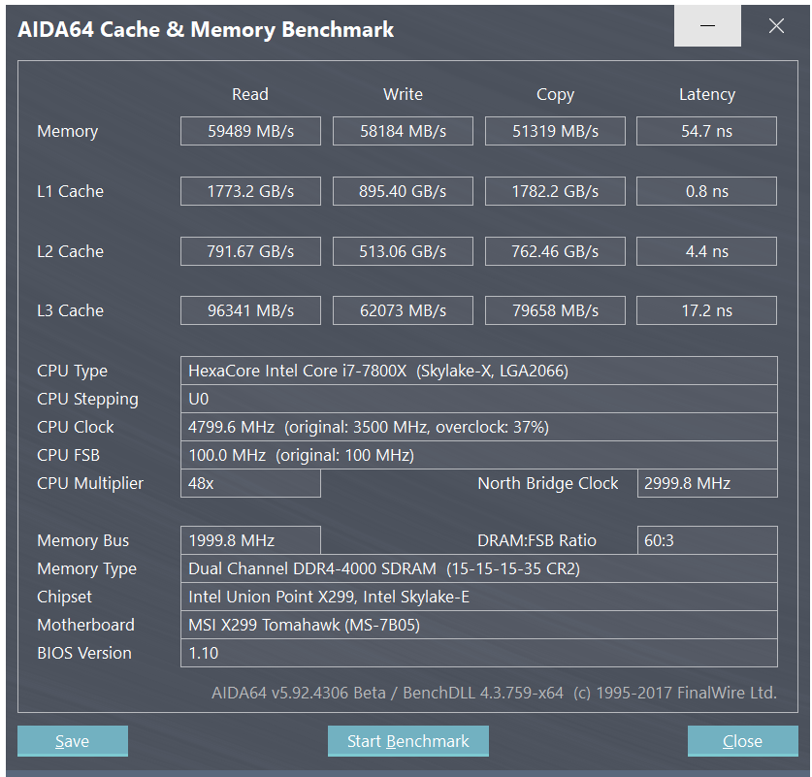Select L3 Cache read 96341 MB/s

(x=250, y=310)
